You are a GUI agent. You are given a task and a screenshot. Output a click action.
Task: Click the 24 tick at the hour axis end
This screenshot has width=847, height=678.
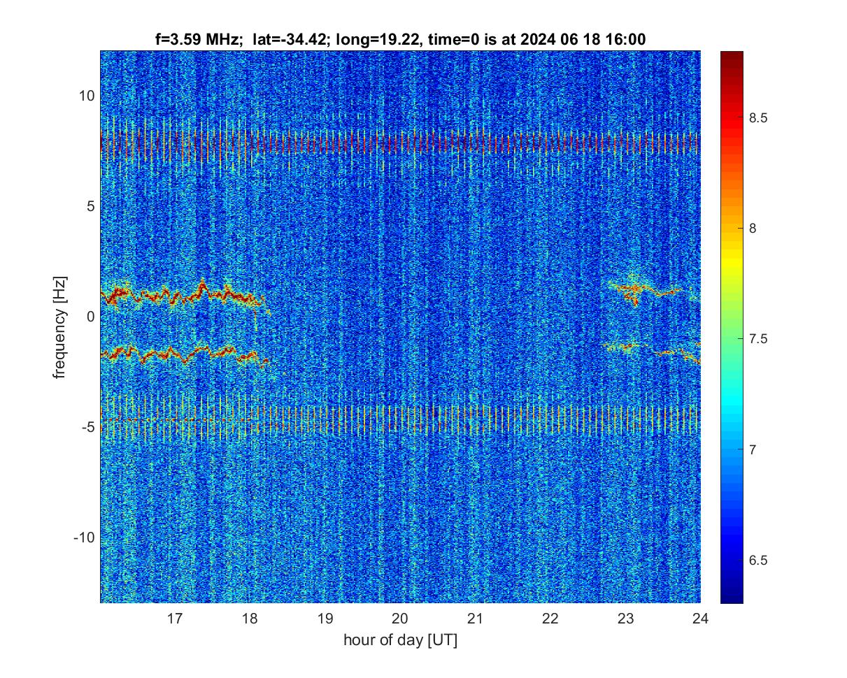pos(699,619)
